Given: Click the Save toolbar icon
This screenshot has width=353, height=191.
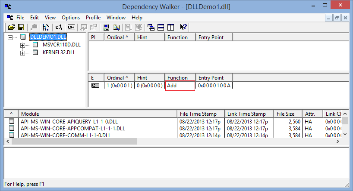Looking at the screenshot, I should point(21,27).
